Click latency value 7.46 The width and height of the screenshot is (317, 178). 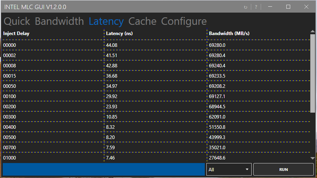point(110,158)
